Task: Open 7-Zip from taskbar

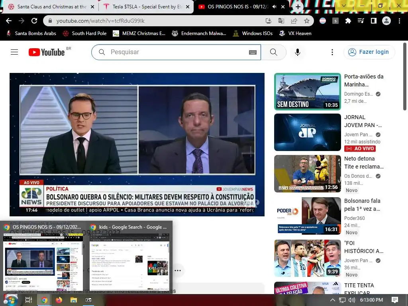Action: click(x=88, y=300)
